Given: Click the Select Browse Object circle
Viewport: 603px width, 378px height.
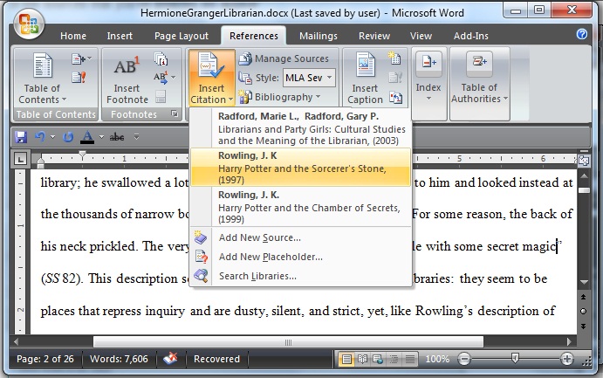Looking at the screenshot, I should 584,312.
